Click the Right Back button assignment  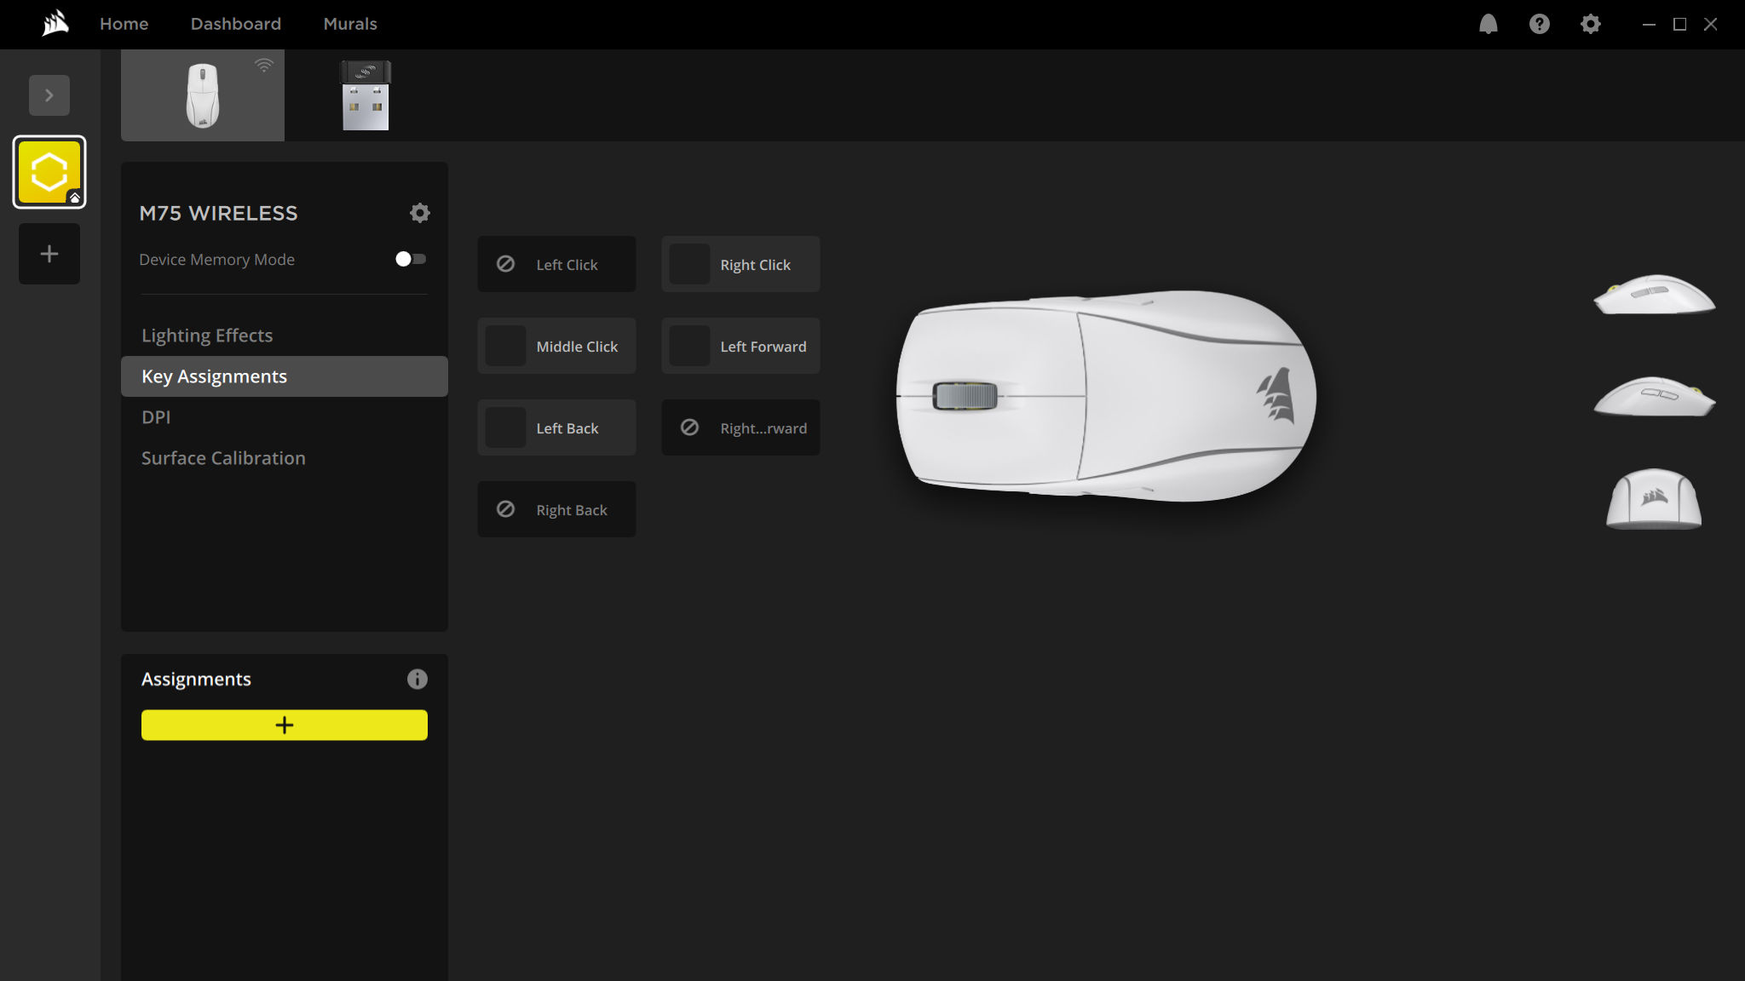click(x=556, y=509)
